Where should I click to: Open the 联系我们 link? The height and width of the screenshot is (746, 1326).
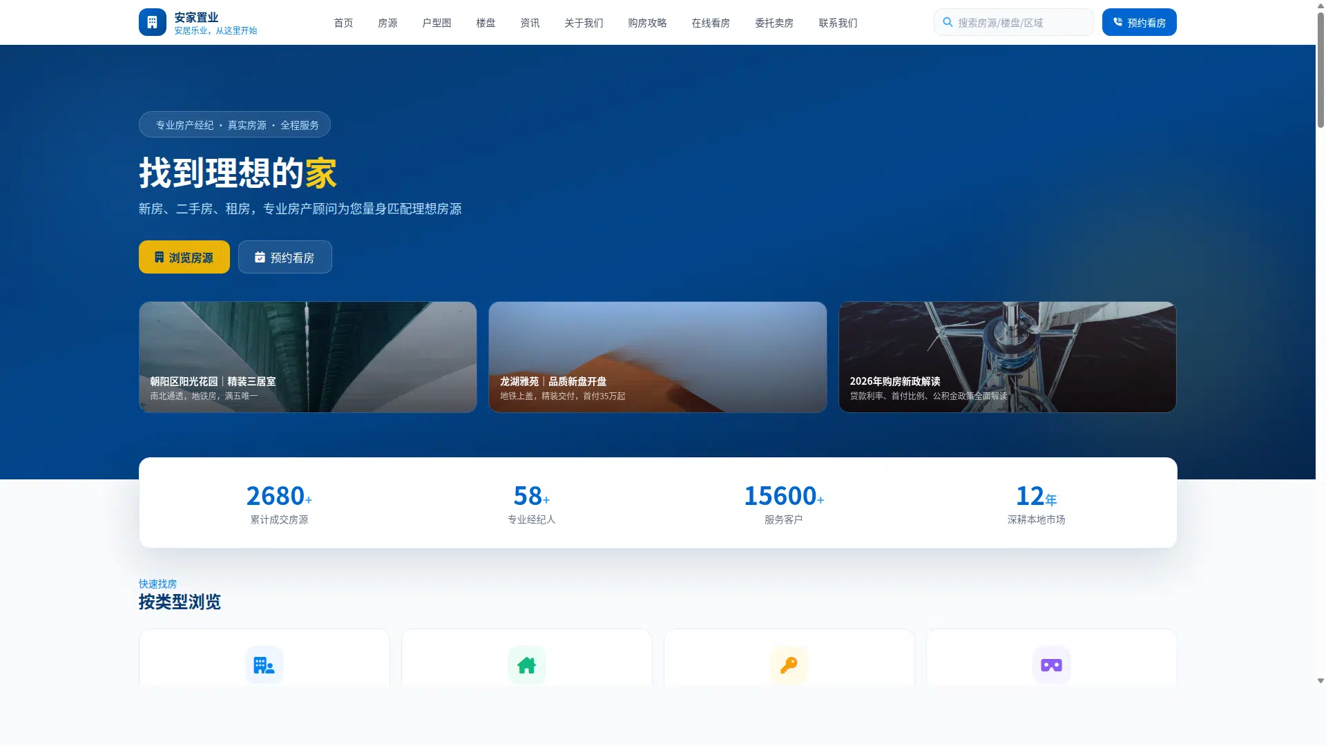tap(838, 23)
